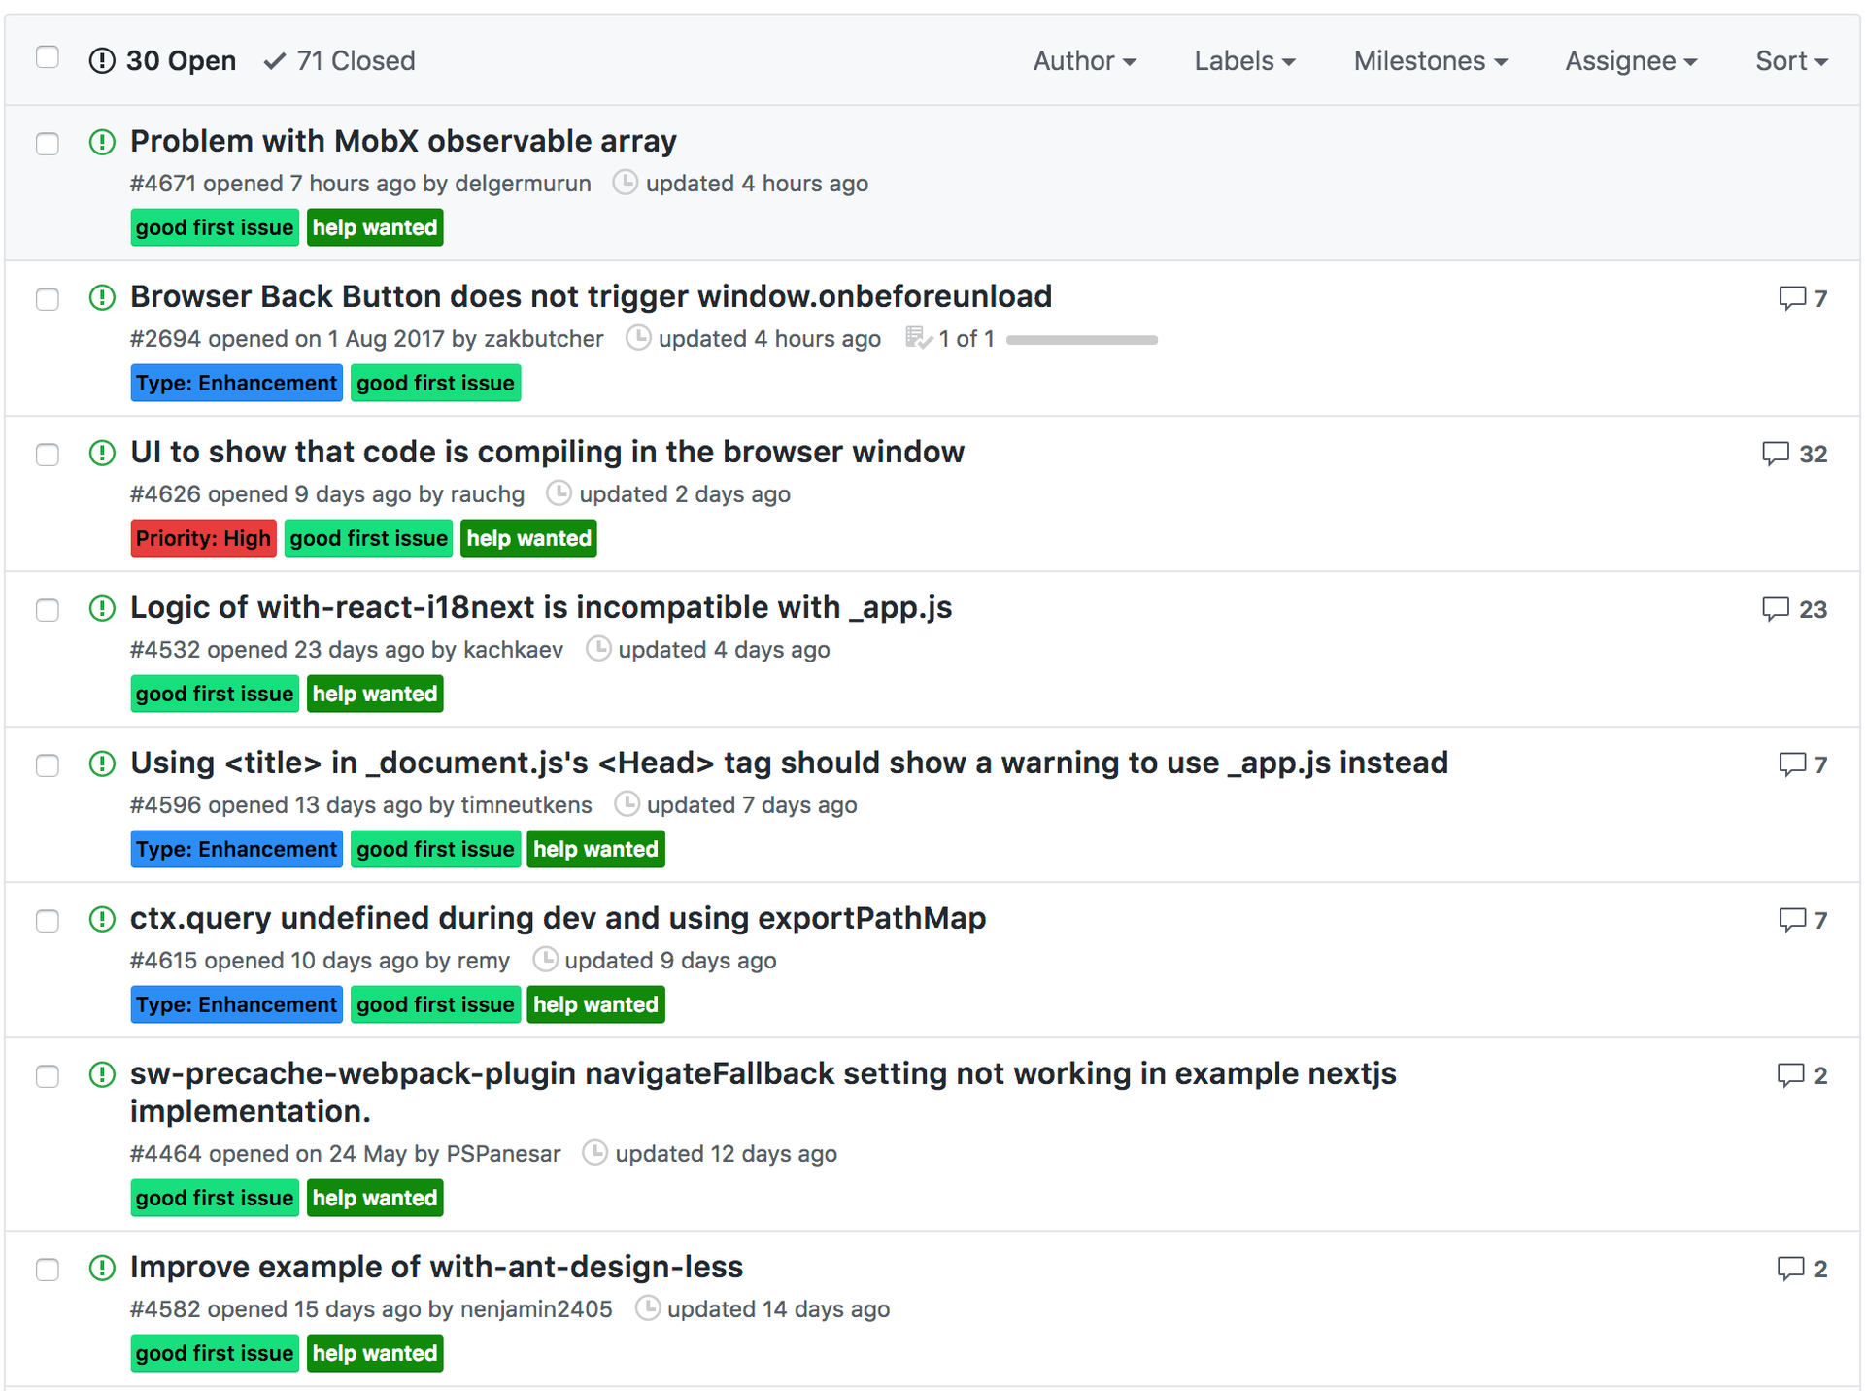Filter by the red Priority: High label
Screen dimensions: 1865x1391
click(203, 538)
